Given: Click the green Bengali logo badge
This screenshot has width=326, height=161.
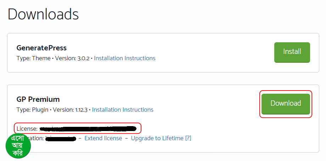Looking at the screenshot, I should (18, 146).
